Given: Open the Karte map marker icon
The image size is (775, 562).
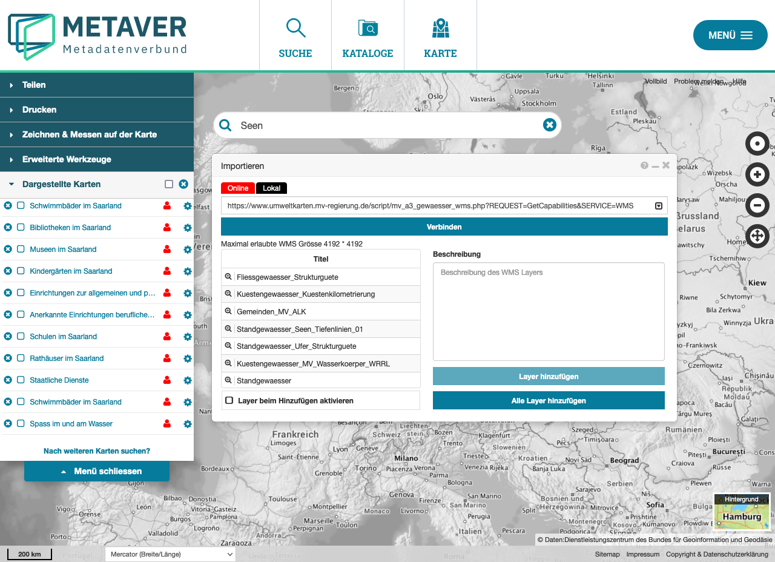Looking at the screenshot, I should 440,28.
